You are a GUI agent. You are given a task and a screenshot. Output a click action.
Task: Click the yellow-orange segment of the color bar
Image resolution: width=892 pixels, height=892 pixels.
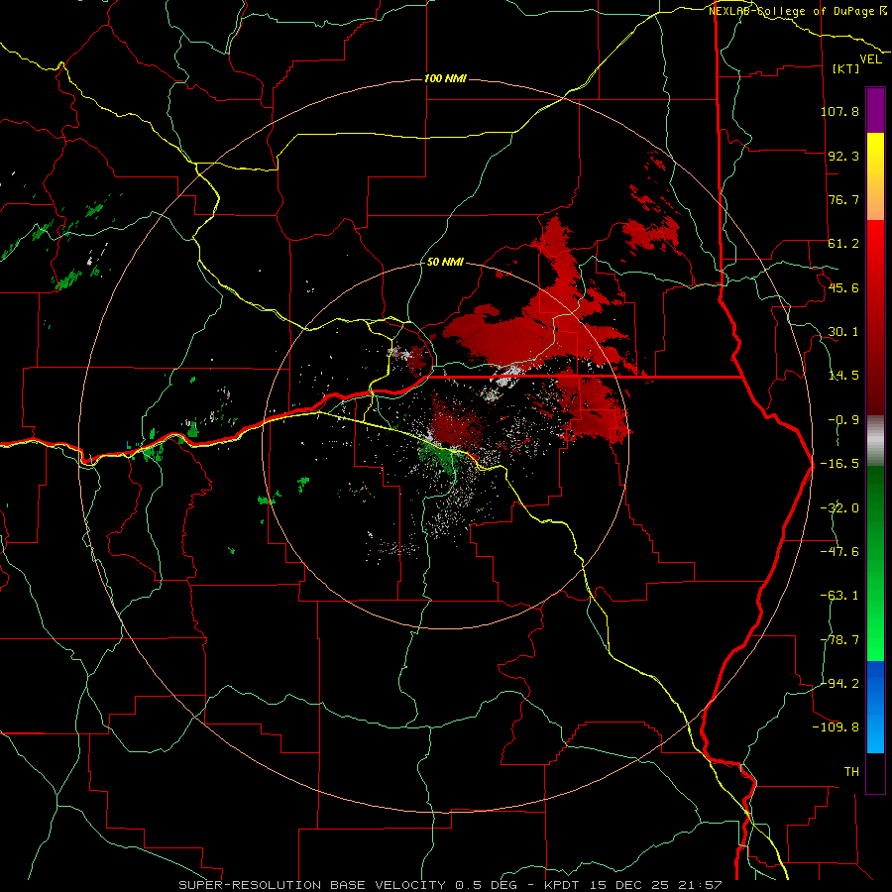(x=875, y=176)
